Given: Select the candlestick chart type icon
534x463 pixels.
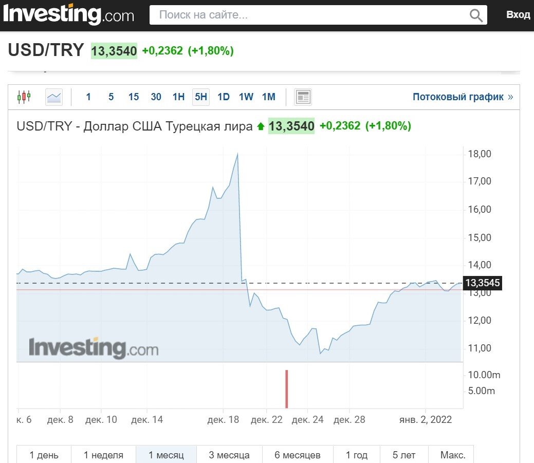Looking at the screenshot, I should pos(24,97).
